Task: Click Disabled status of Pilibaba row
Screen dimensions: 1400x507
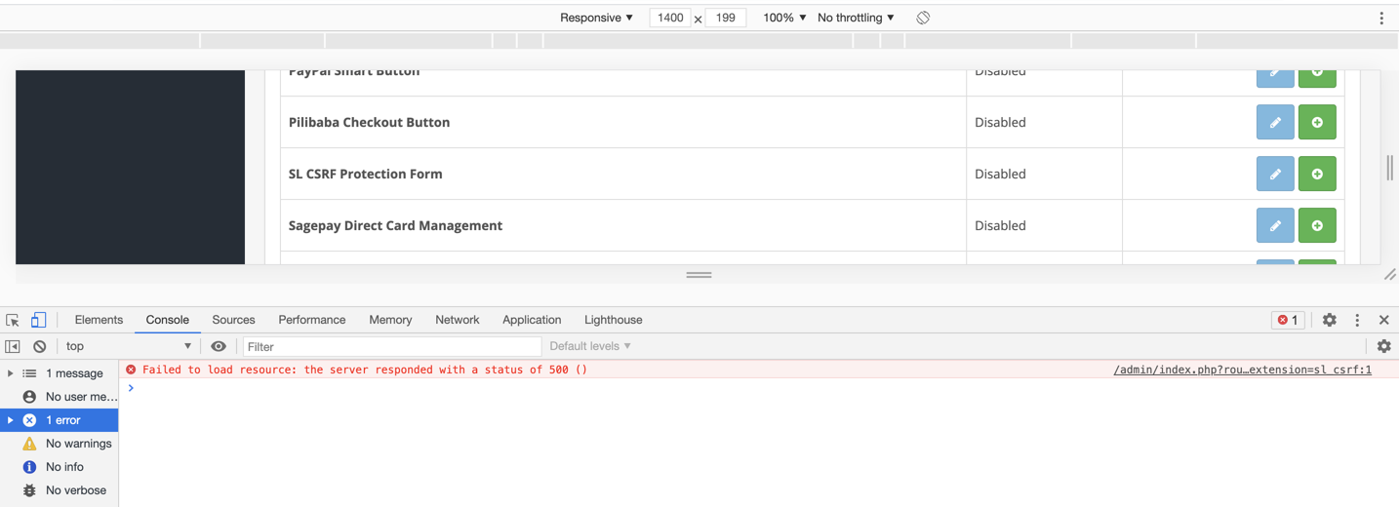Action: coord(1000,123)
